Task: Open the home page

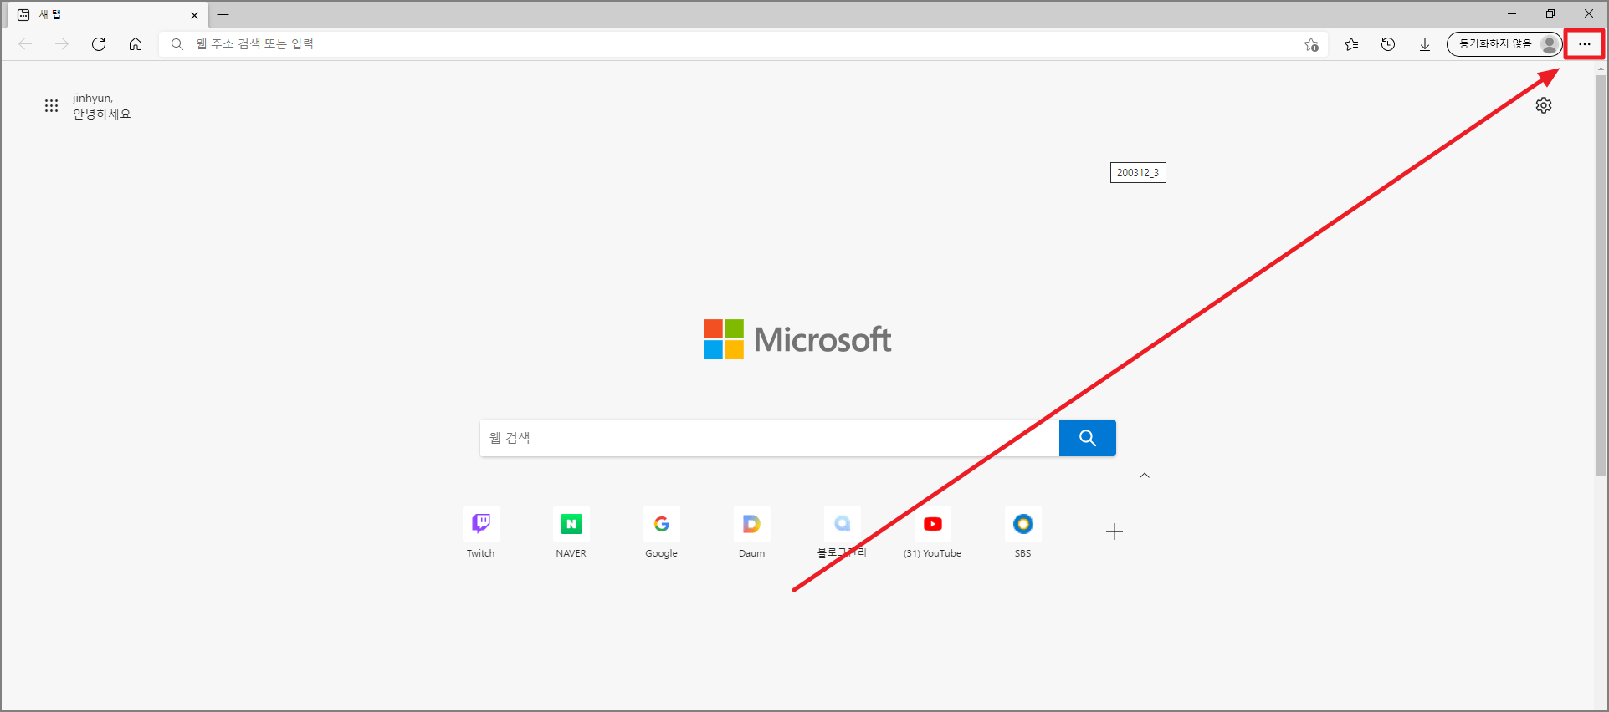Action: [136, 44]
